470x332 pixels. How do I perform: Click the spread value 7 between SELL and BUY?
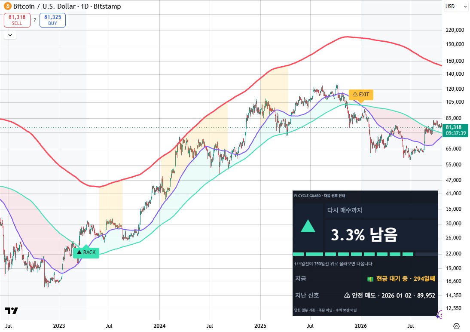(x=35, y=20)
